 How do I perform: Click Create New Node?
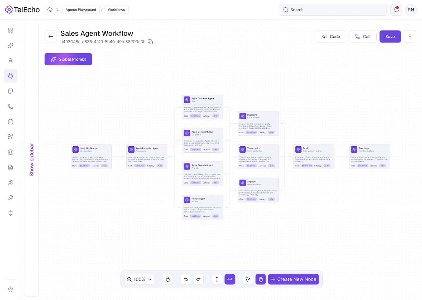[x=294, y=279]
